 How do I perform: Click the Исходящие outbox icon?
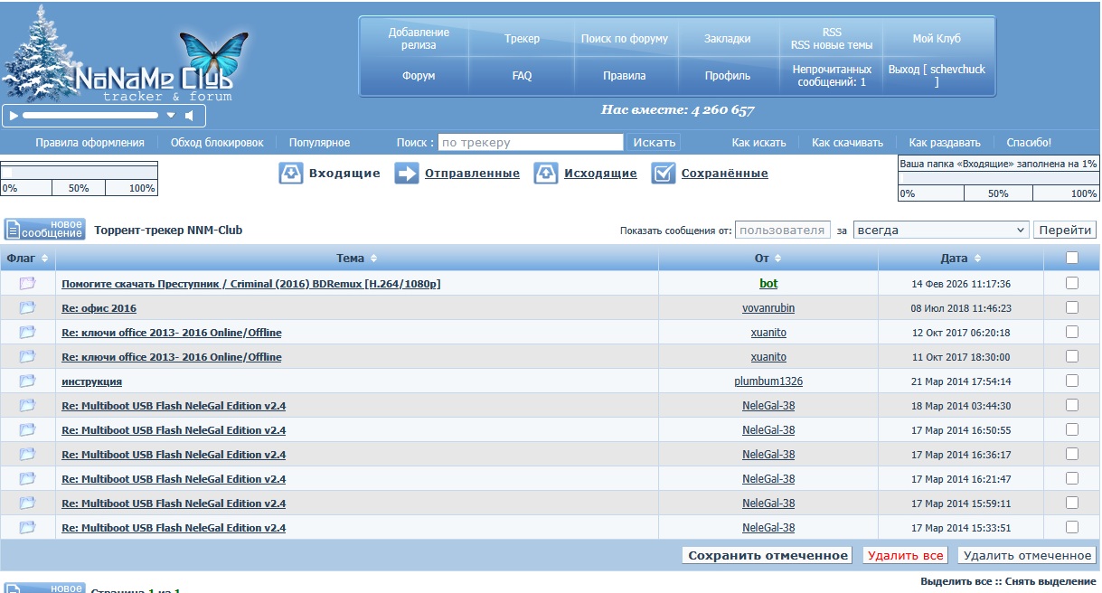coord(546,174)
